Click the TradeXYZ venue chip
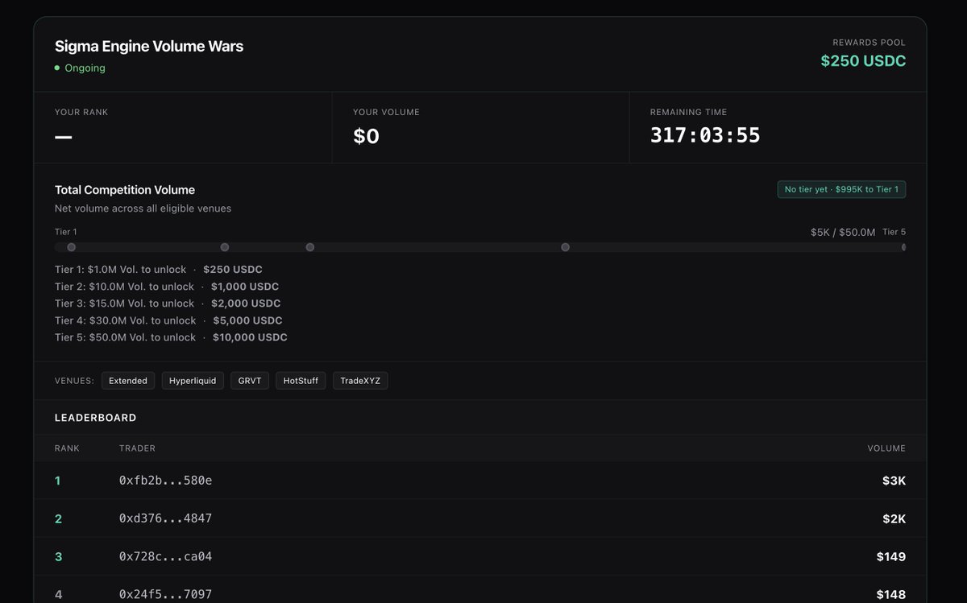Screen dimensions: 967x603 tap(360, 381)
